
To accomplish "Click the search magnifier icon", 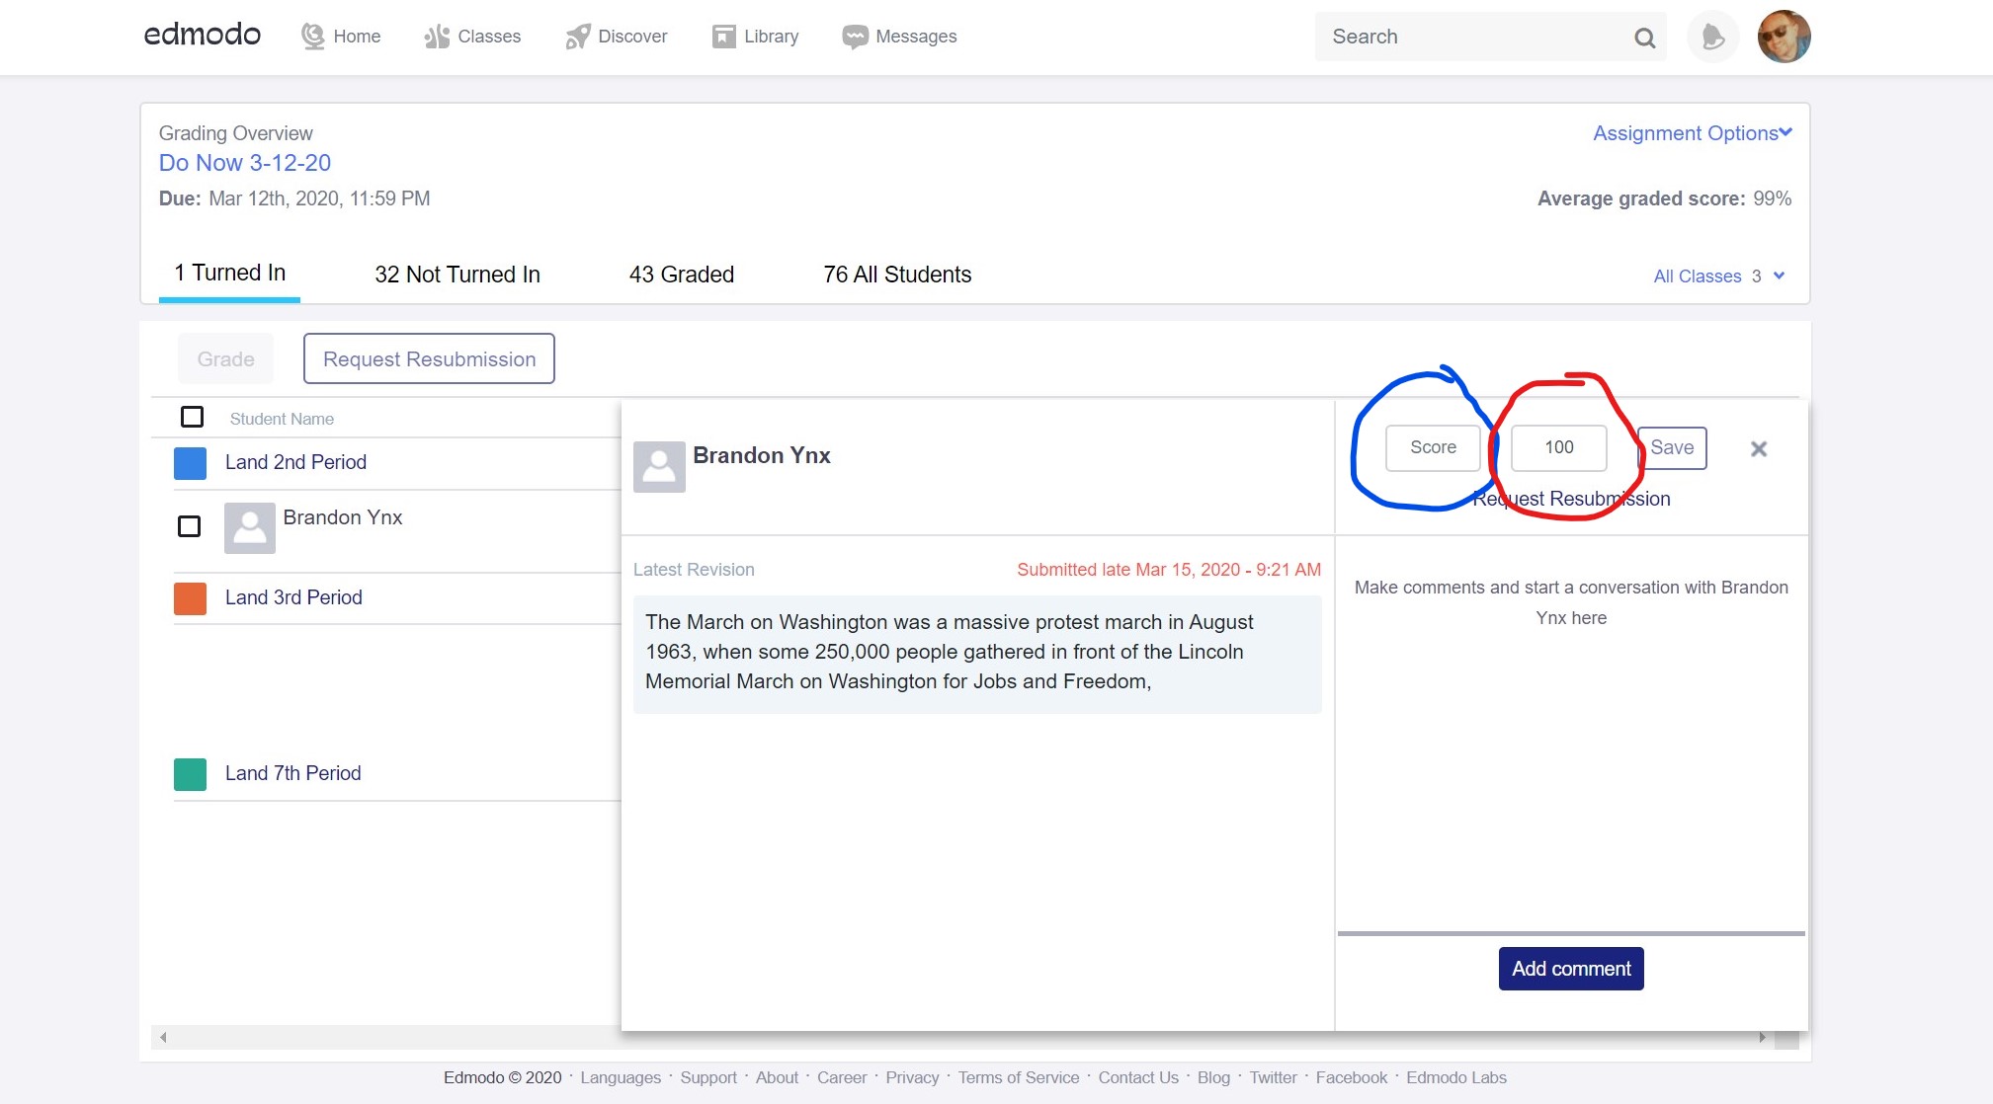I will [1644, 38].
